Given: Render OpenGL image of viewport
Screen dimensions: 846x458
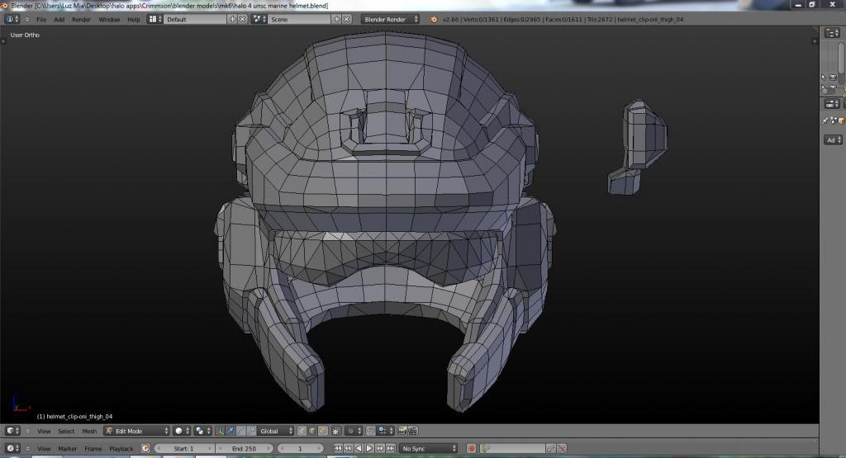Looking at the screenshot, I should (x=402, y=431).
